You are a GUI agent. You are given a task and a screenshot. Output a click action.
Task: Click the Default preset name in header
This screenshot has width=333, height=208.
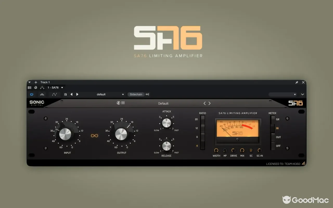pyautogui.click(x=163, y=103)
